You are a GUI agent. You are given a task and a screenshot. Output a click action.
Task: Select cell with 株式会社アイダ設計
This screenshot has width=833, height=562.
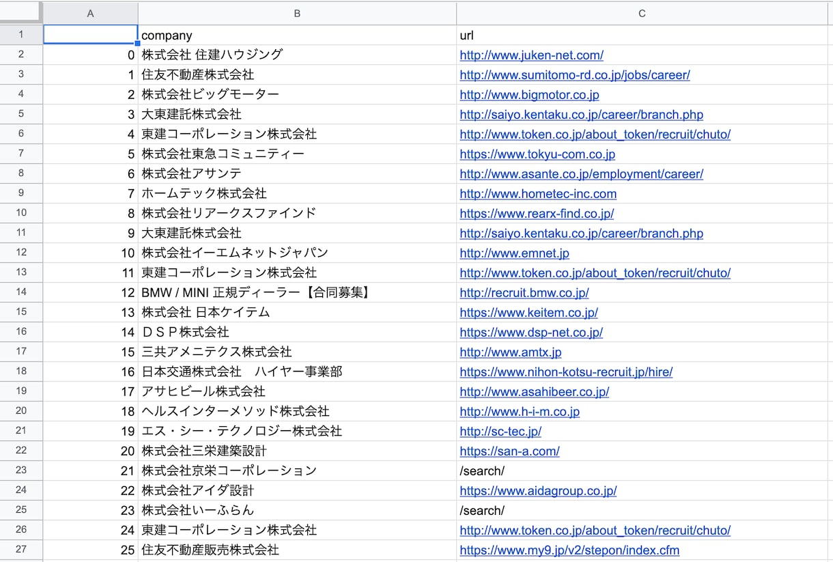pyautogui.click(x=297, y=490)
